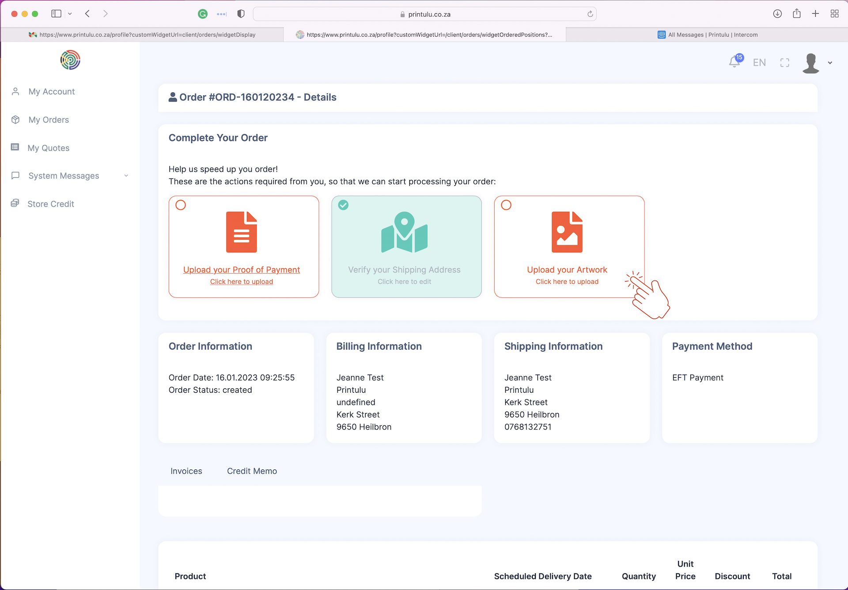Go forward with the Safari forward arrow
The width and height of the screenshot is (848, 590).
[x=105, y=14]
